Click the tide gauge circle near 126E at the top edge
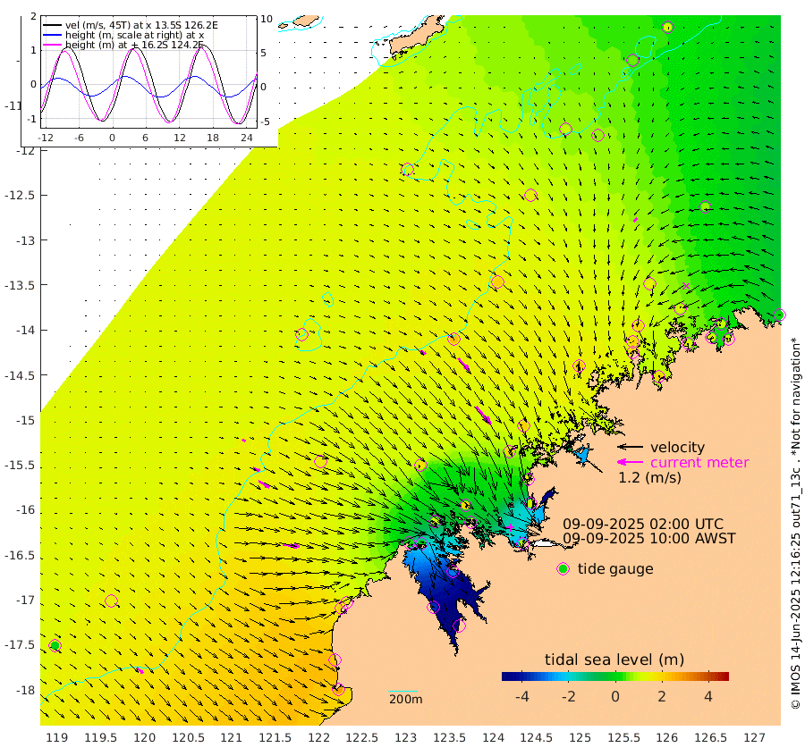This screenshot has height=756, width=805. [x=667, y=27]
